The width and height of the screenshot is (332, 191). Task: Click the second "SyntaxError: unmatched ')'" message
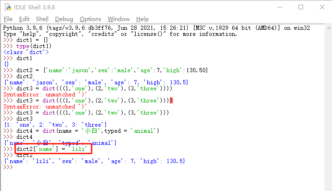(45, 107)
